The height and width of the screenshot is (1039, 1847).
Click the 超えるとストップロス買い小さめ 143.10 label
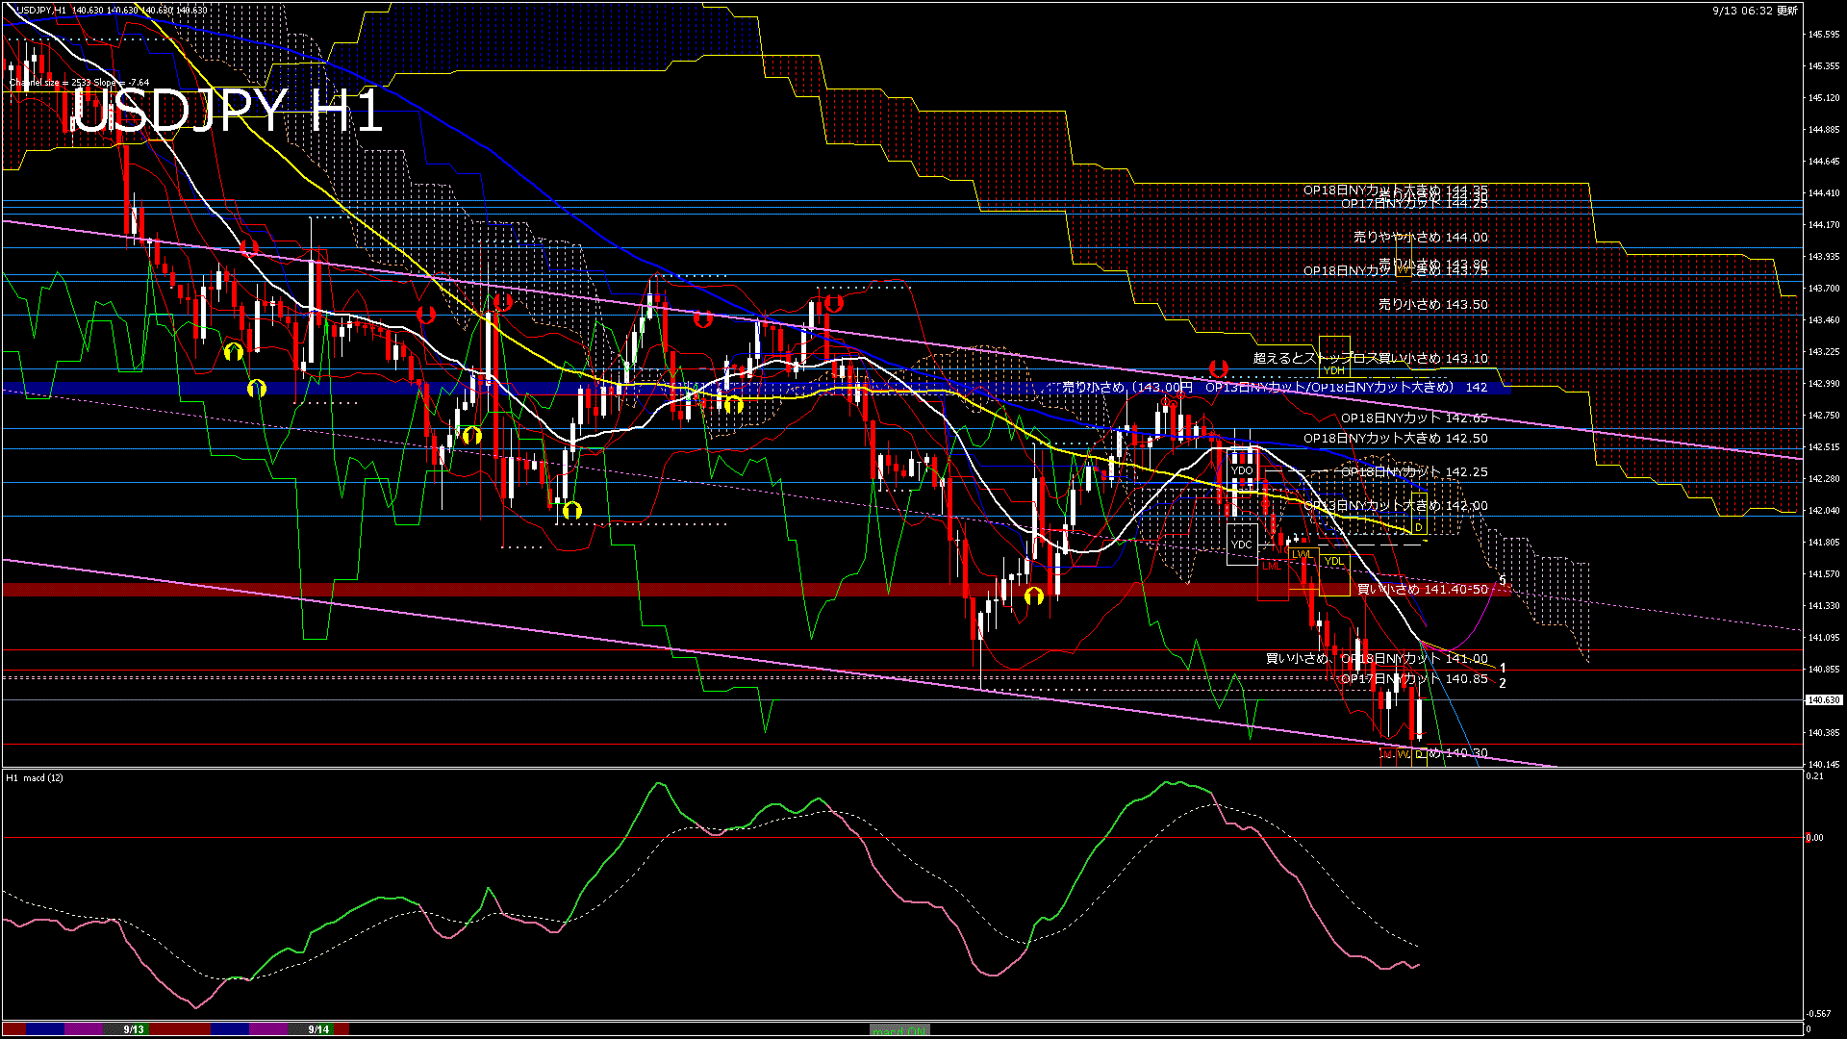point(1370,358)
